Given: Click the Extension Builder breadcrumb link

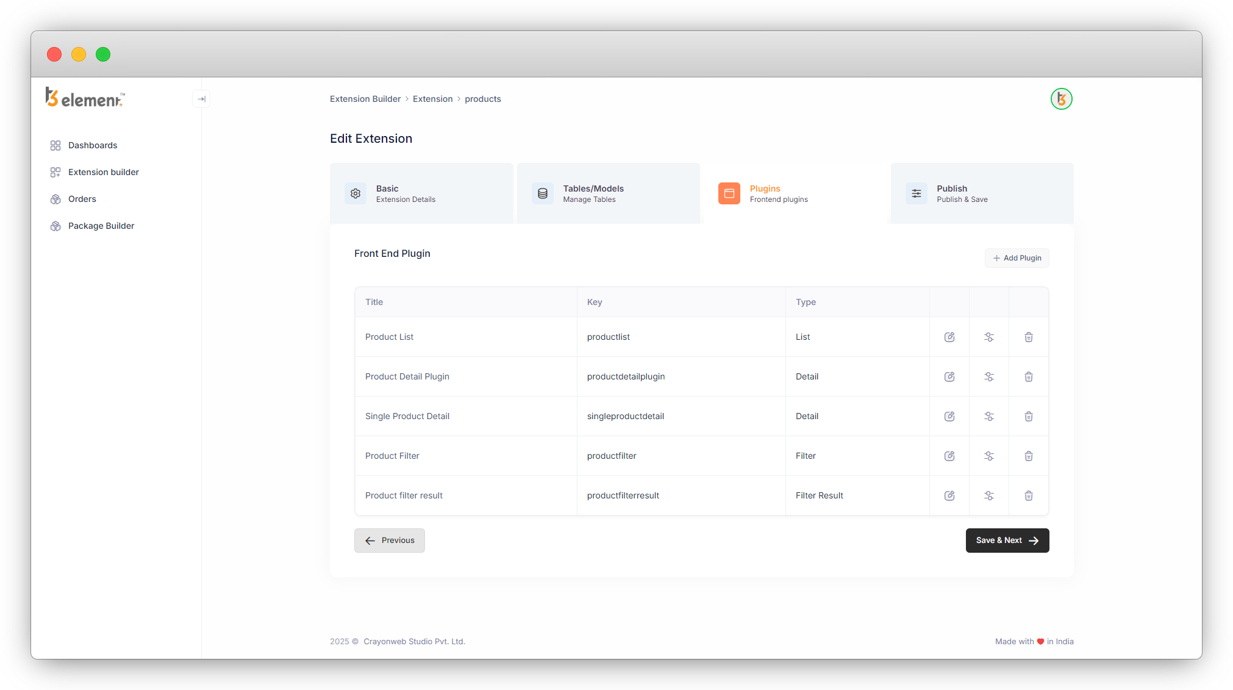Looking at the screenshot, I should pyautogui.click(x=365, y=99).
